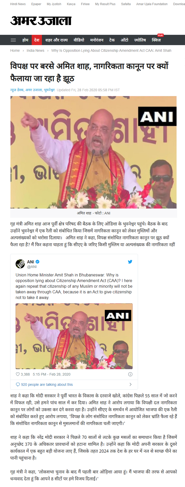Select the देश navigation tab
Viewport: 185px width, 487px height.
point(37,40)
